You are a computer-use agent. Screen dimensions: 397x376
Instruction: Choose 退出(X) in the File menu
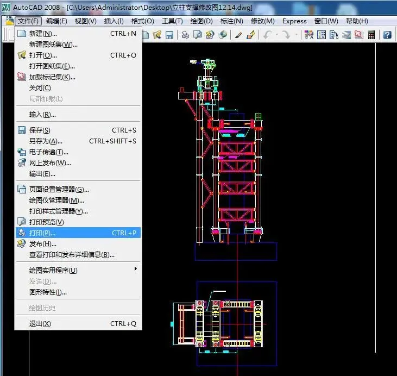[78, 323]
